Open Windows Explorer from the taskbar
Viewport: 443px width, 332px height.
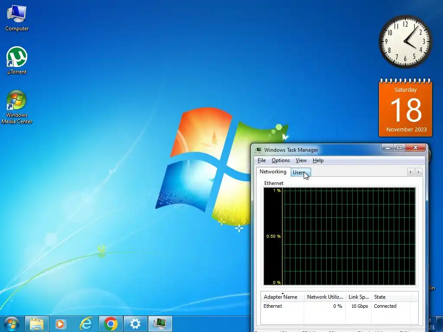[37, 324]
